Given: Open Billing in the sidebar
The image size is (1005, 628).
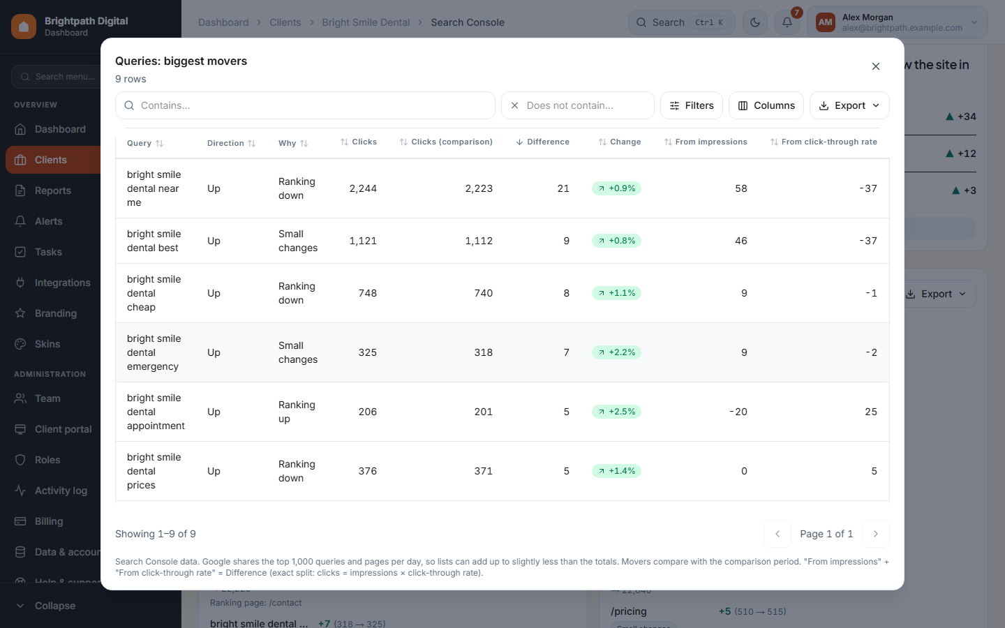Looking at the screenshot, I should [53, 521].
